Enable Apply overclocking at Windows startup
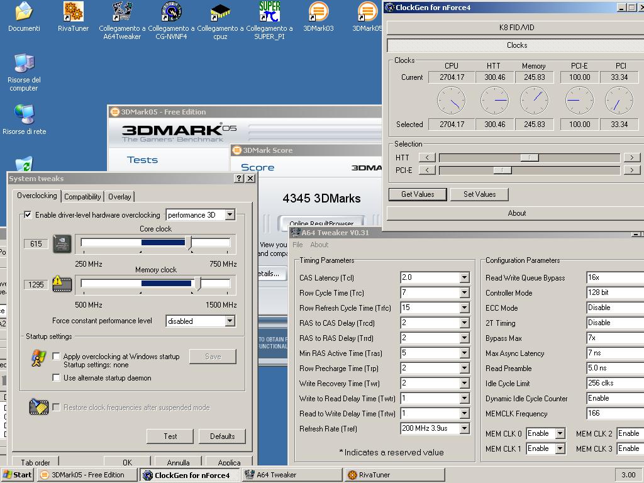The width and height of the screenshot is (644, 483). coord(56,356)
